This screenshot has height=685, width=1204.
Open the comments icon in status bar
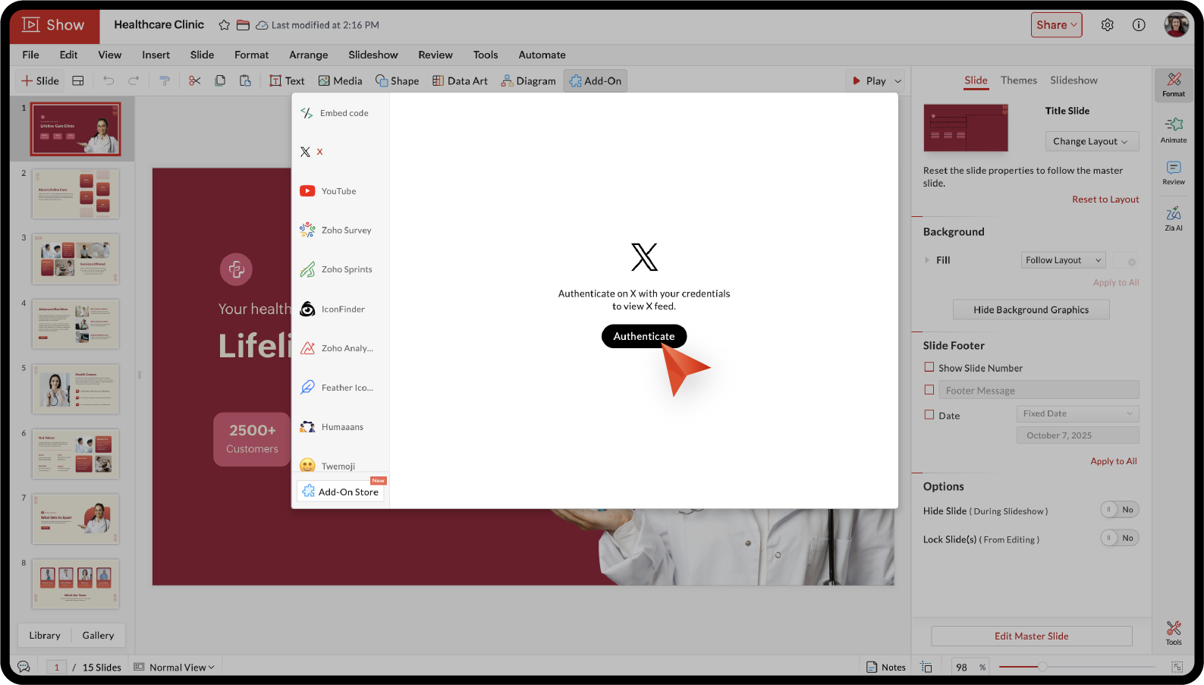[x=24, y=667]
